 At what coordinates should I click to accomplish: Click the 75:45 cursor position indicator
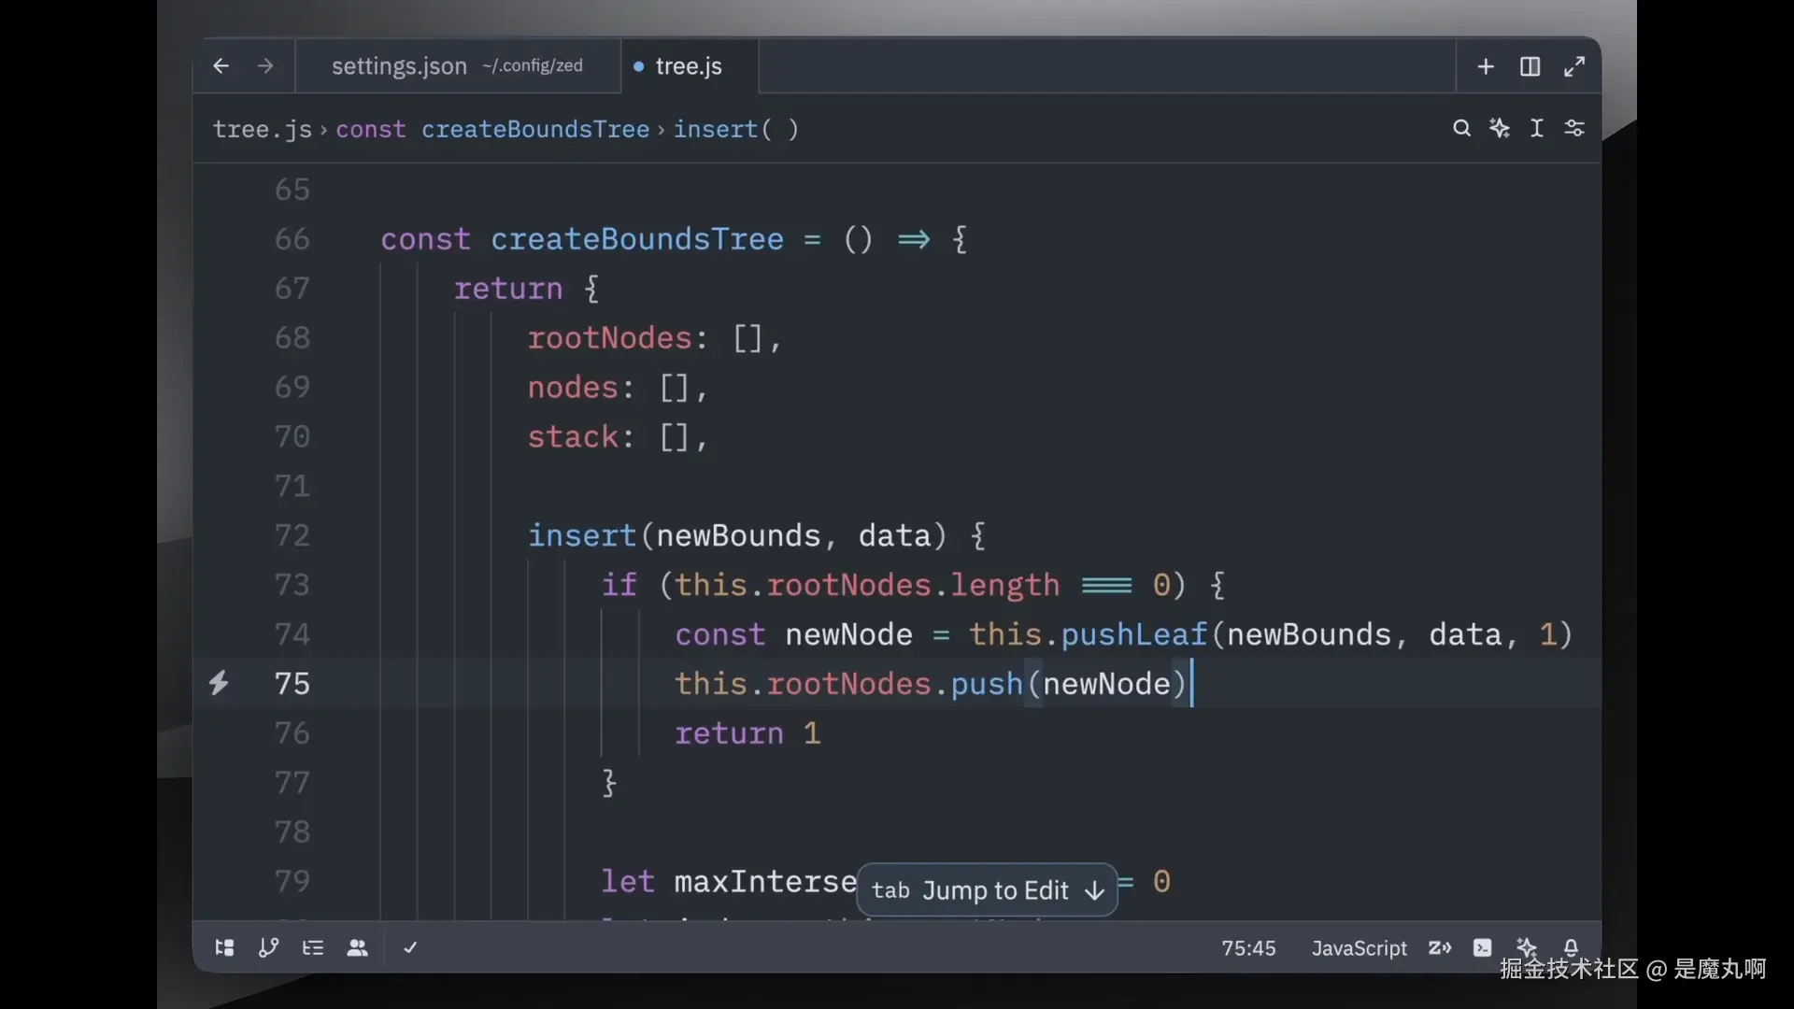pyautogui.click(x=1248, y=947)
